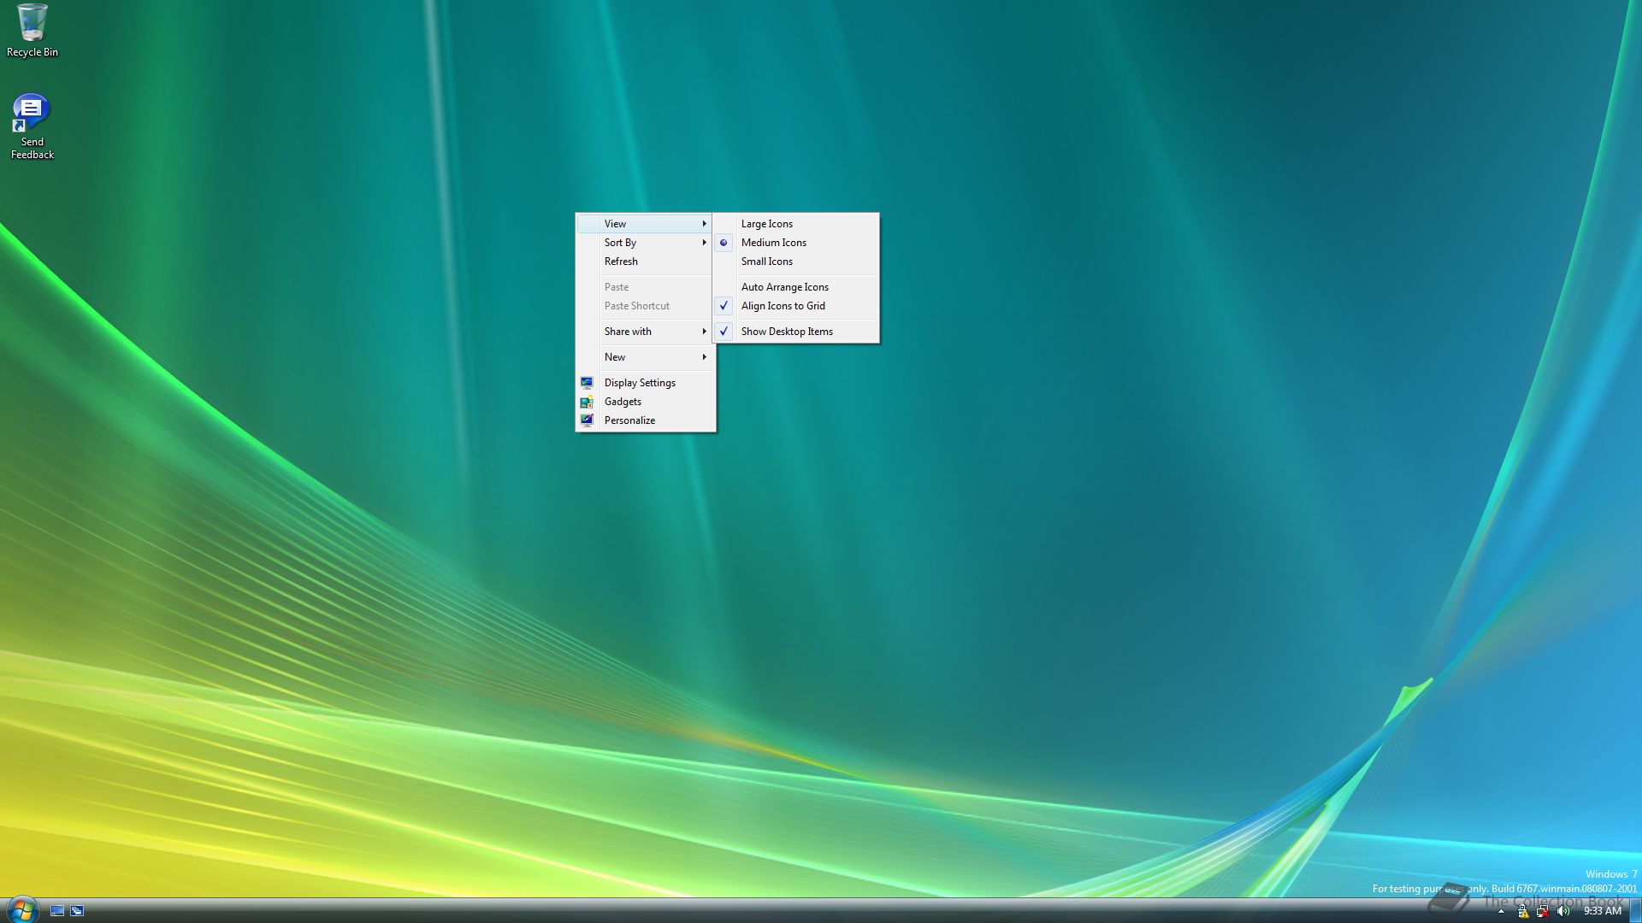
Task: Switch to Small Icons view
Action: [x=795, y=262]
